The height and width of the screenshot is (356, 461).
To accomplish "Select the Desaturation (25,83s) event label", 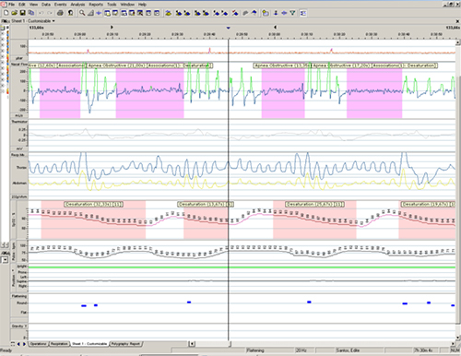I will click(x=315, y=204).
